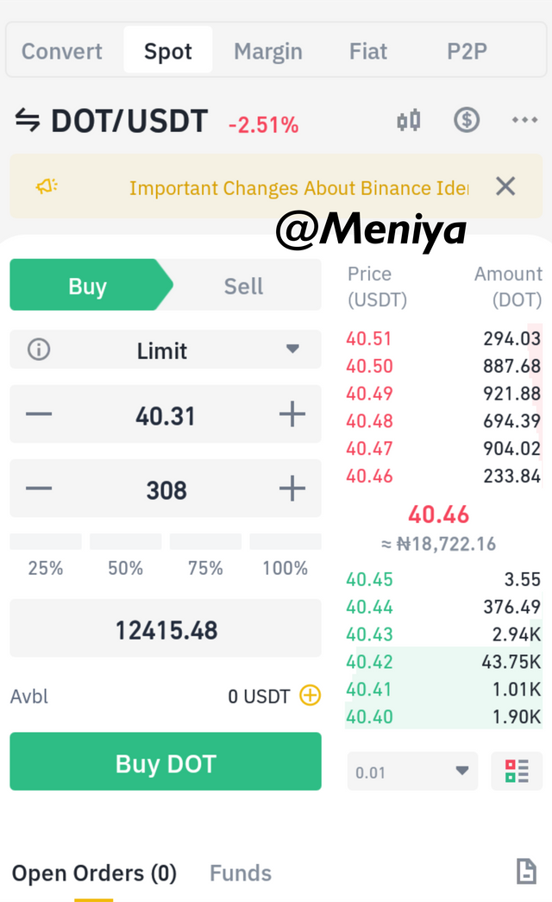552x902 pixels.
Task: Add funds with yellow plus icon
Action: pyautogui.click(x=310, y=696)
